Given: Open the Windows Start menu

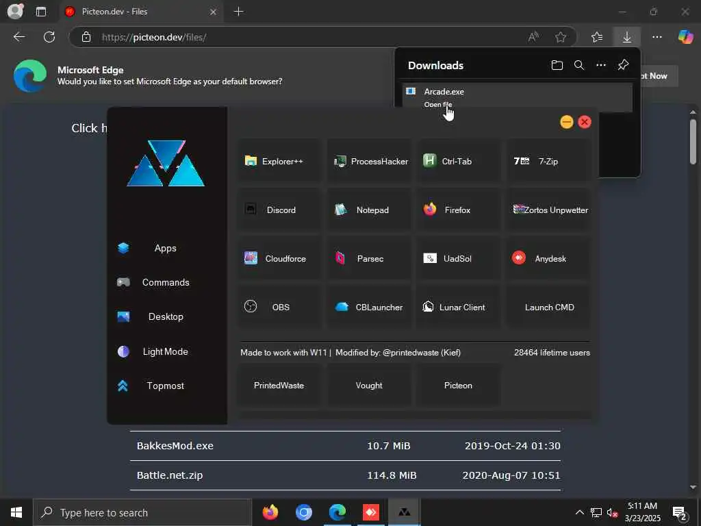Looking at the screenshot, I should (x=16, y=512).
